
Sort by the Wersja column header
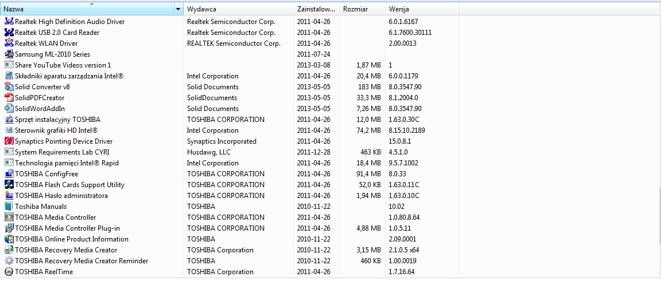tap(422, 9)
